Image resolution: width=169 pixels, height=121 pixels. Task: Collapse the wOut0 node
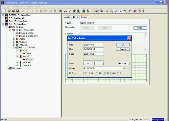17,56
